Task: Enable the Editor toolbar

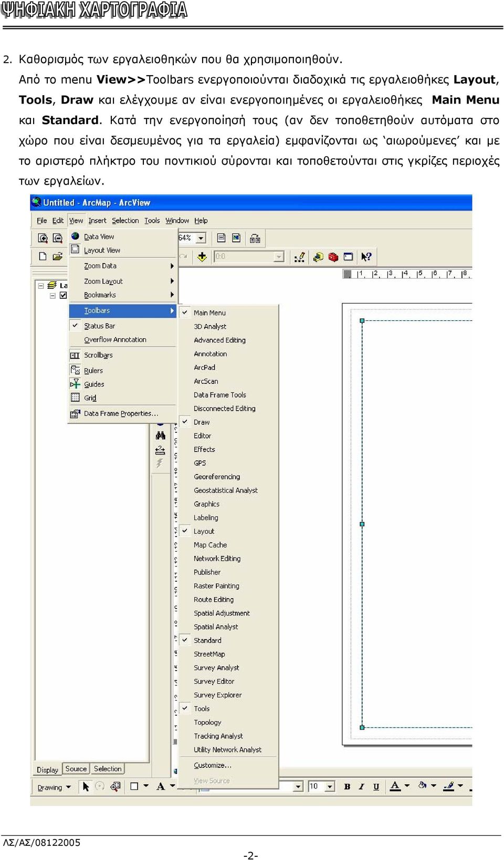Action: point(228,436)
